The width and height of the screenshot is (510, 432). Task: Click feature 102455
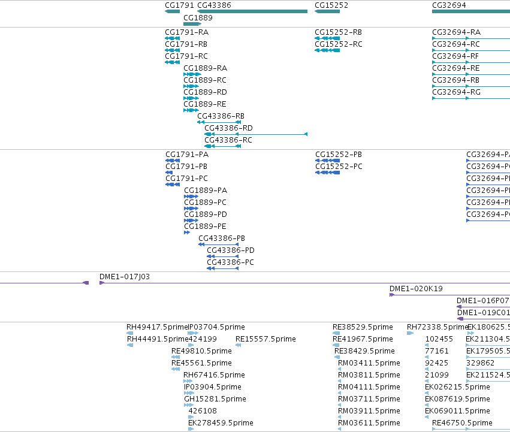[x=439, y=339]
